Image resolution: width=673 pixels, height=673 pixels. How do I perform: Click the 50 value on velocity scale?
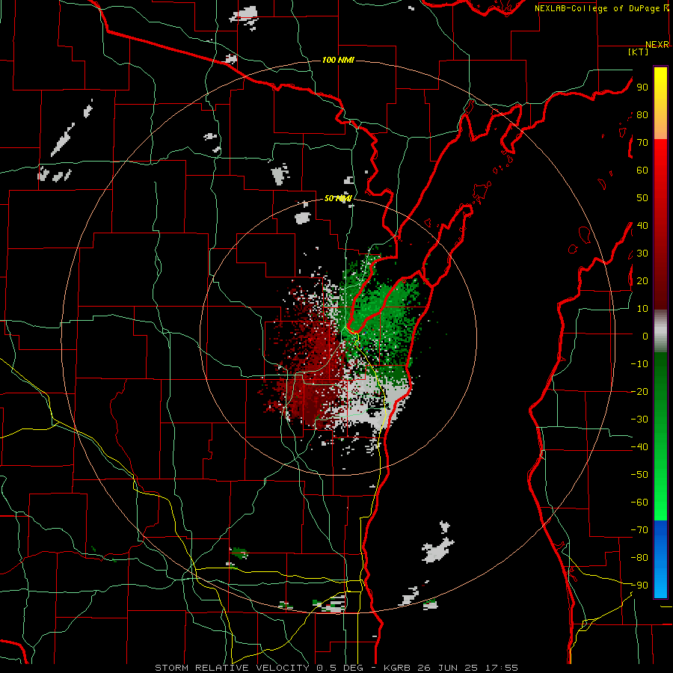coord(642,198)
